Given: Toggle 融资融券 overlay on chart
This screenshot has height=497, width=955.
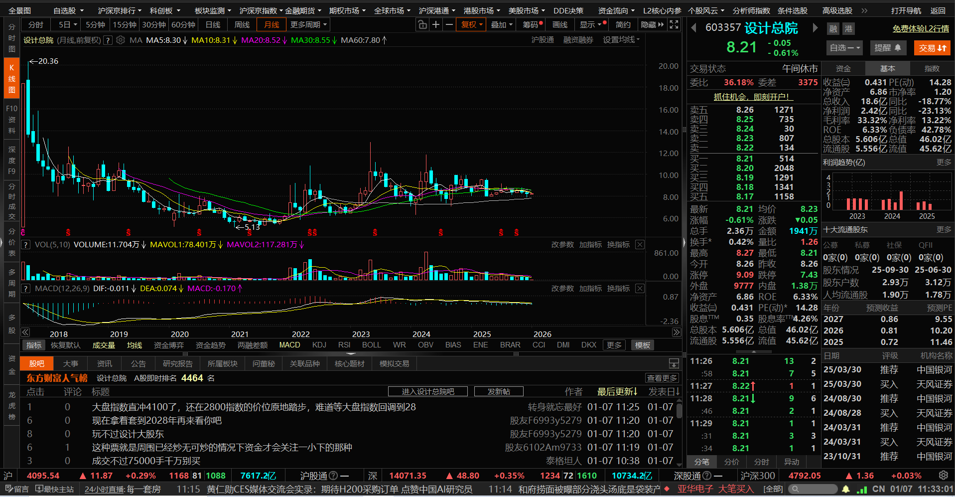Looking at the screenshot, I should [578, 40].
